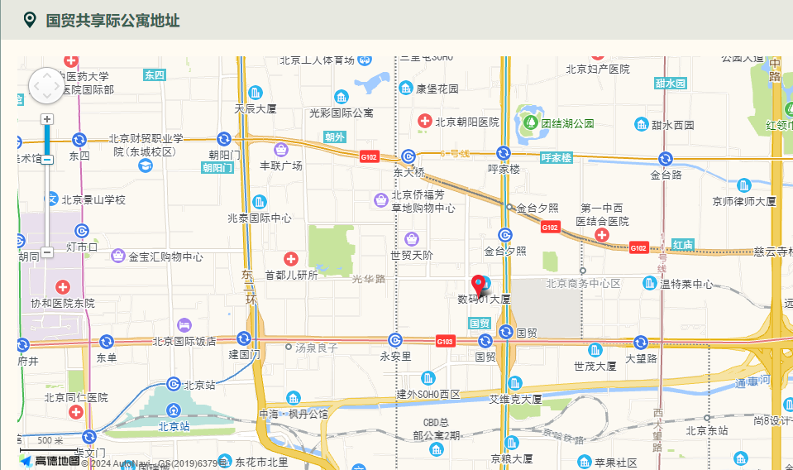Click the red location pin marker
This screenshot has width=793, height=470.
pos(479,286)
